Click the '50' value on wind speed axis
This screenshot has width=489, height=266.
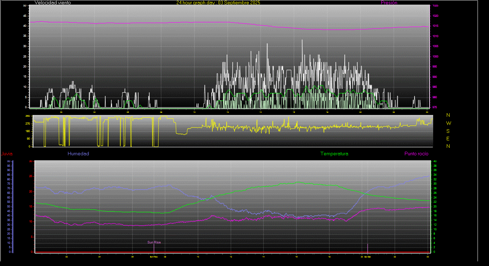coord(25,6)
